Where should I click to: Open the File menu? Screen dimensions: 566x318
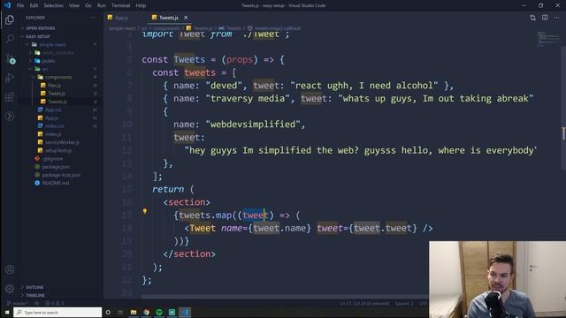click(20, 5)
